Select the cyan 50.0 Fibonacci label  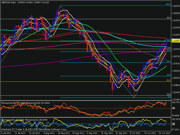(x=169, y=50)
